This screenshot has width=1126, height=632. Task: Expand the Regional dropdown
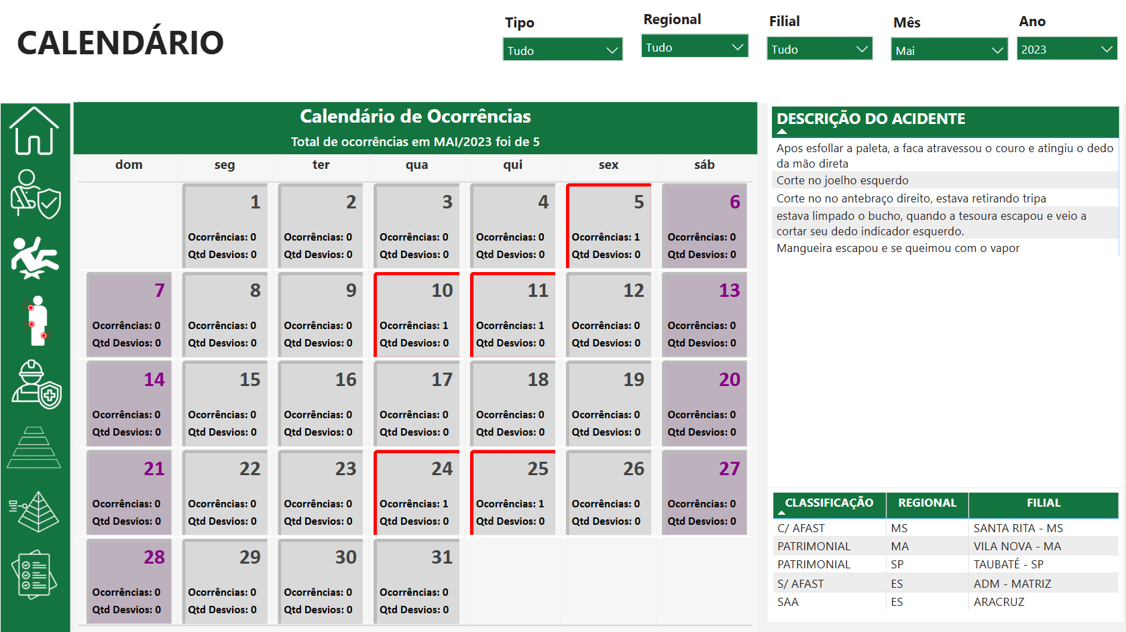695,47
